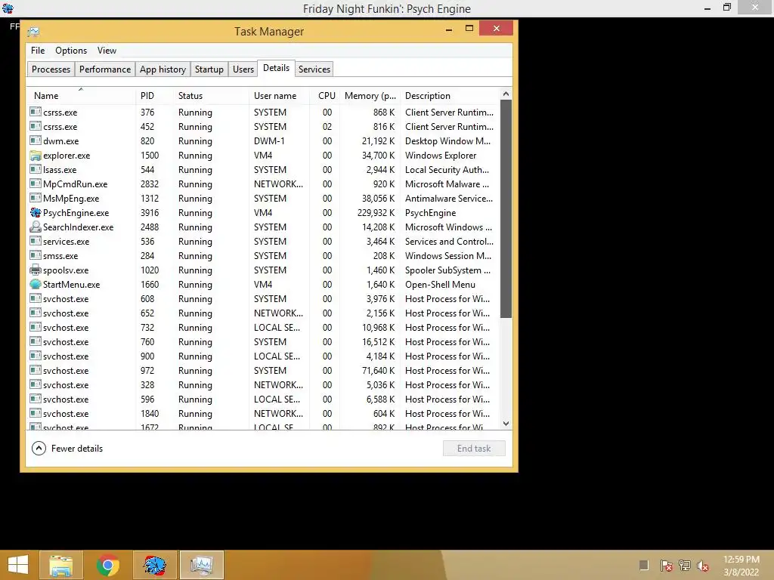This screenshot has height=580, width=774.
Task: Click the spoolsv.exe printer icon
Action: point(36,270)
